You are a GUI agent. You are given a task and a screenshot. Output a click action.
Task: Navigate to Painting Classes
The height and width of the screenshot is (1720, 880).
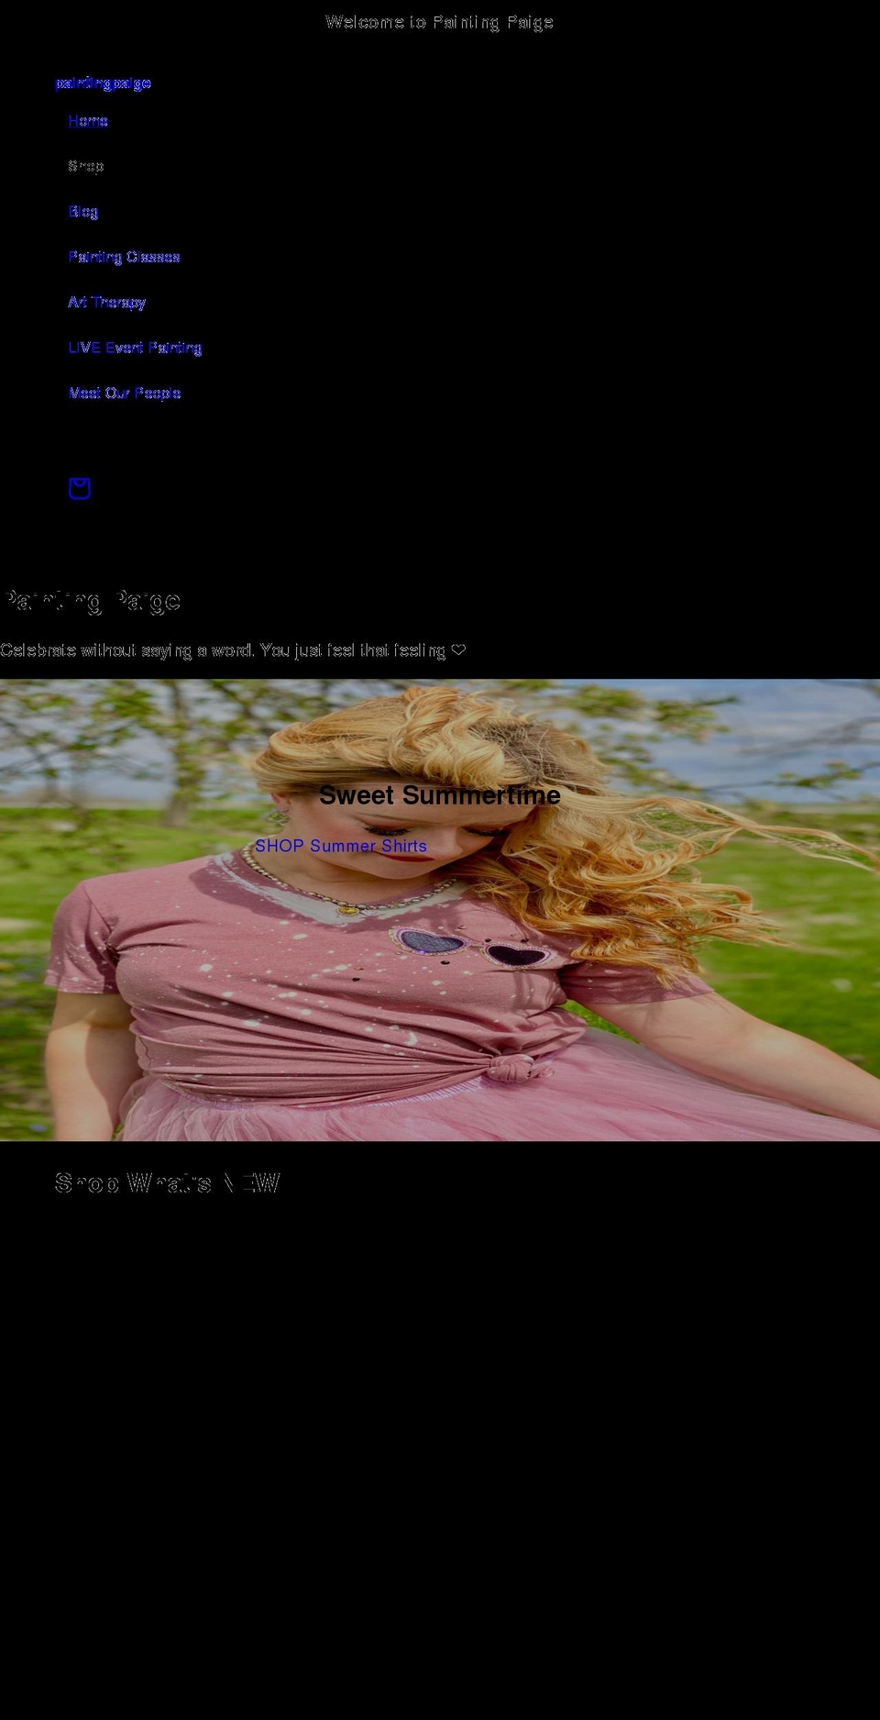(124, 257)
